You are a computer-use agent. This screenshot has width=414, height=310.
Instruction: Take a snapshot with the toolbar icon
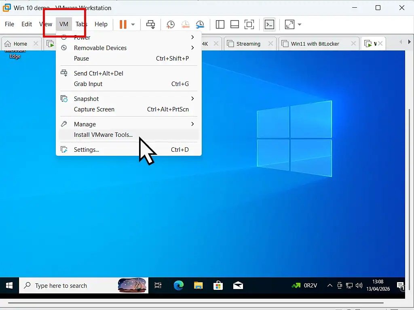point(170,24)
